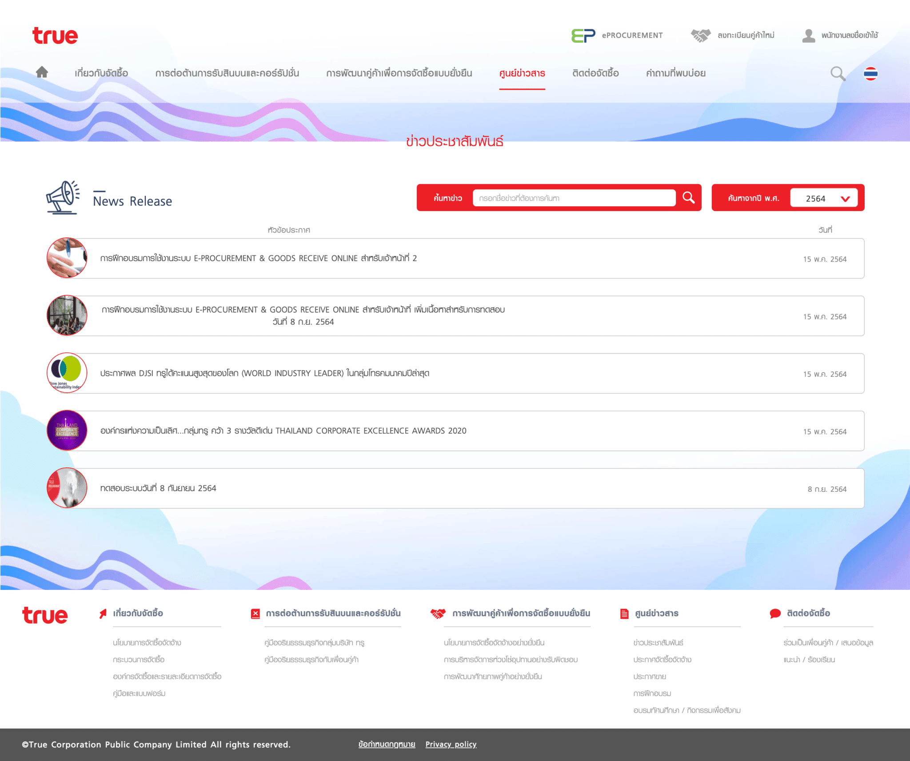This screenshot has height=761, width=910.
Task: Open news about E-PROCUREMENT training สำหรับเจ้าหน้าที่ 2
Action: tap(259, 258)
